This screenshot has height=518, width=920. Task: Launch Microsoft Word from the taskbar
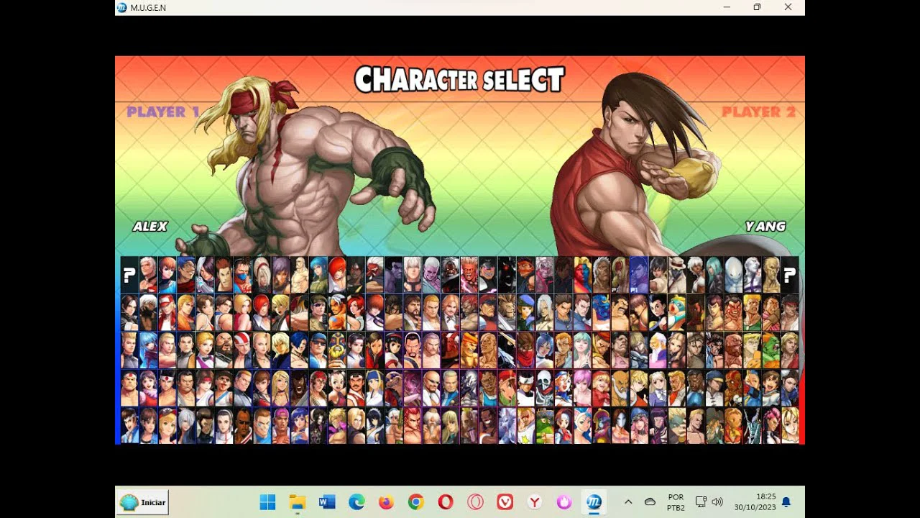coord(327,502)
